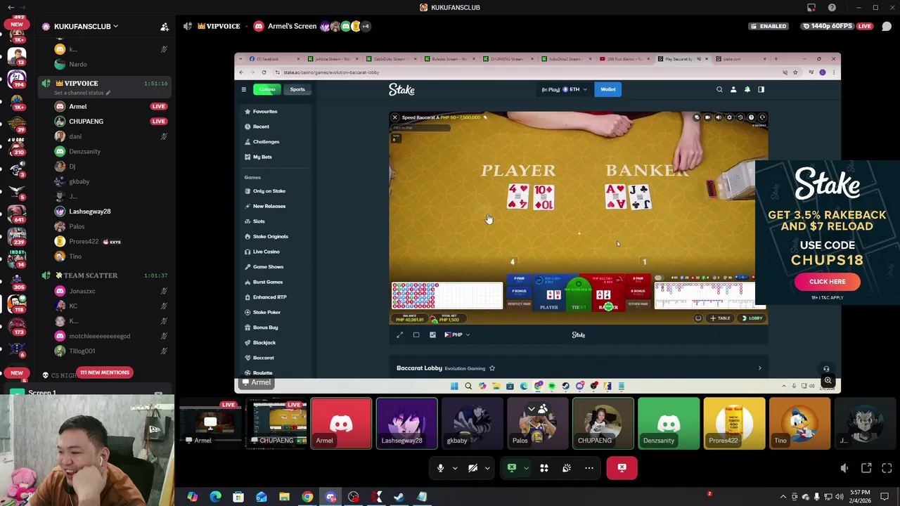Viewport: 900px width, 506px height.
Task: Open Discord inbox icon in title bar
Action: click(811, 8)
